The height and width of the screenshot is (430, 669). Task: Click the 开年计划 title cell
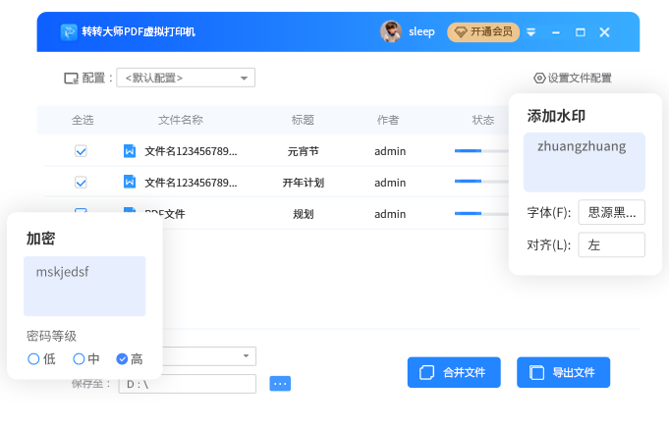tap(303, 183)
